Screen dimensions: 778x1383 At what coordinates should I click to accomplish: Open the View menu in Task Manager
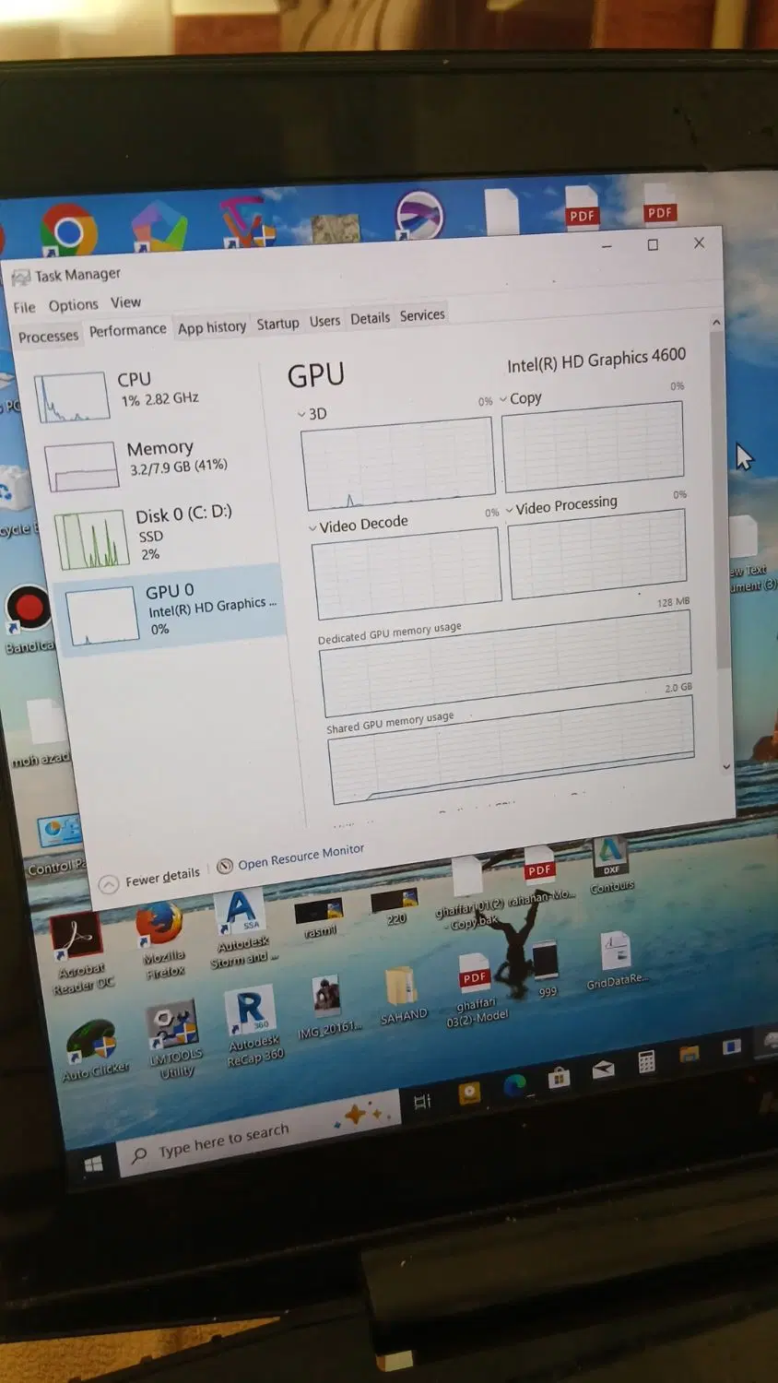pyautogui.click(x=125, y=302)
